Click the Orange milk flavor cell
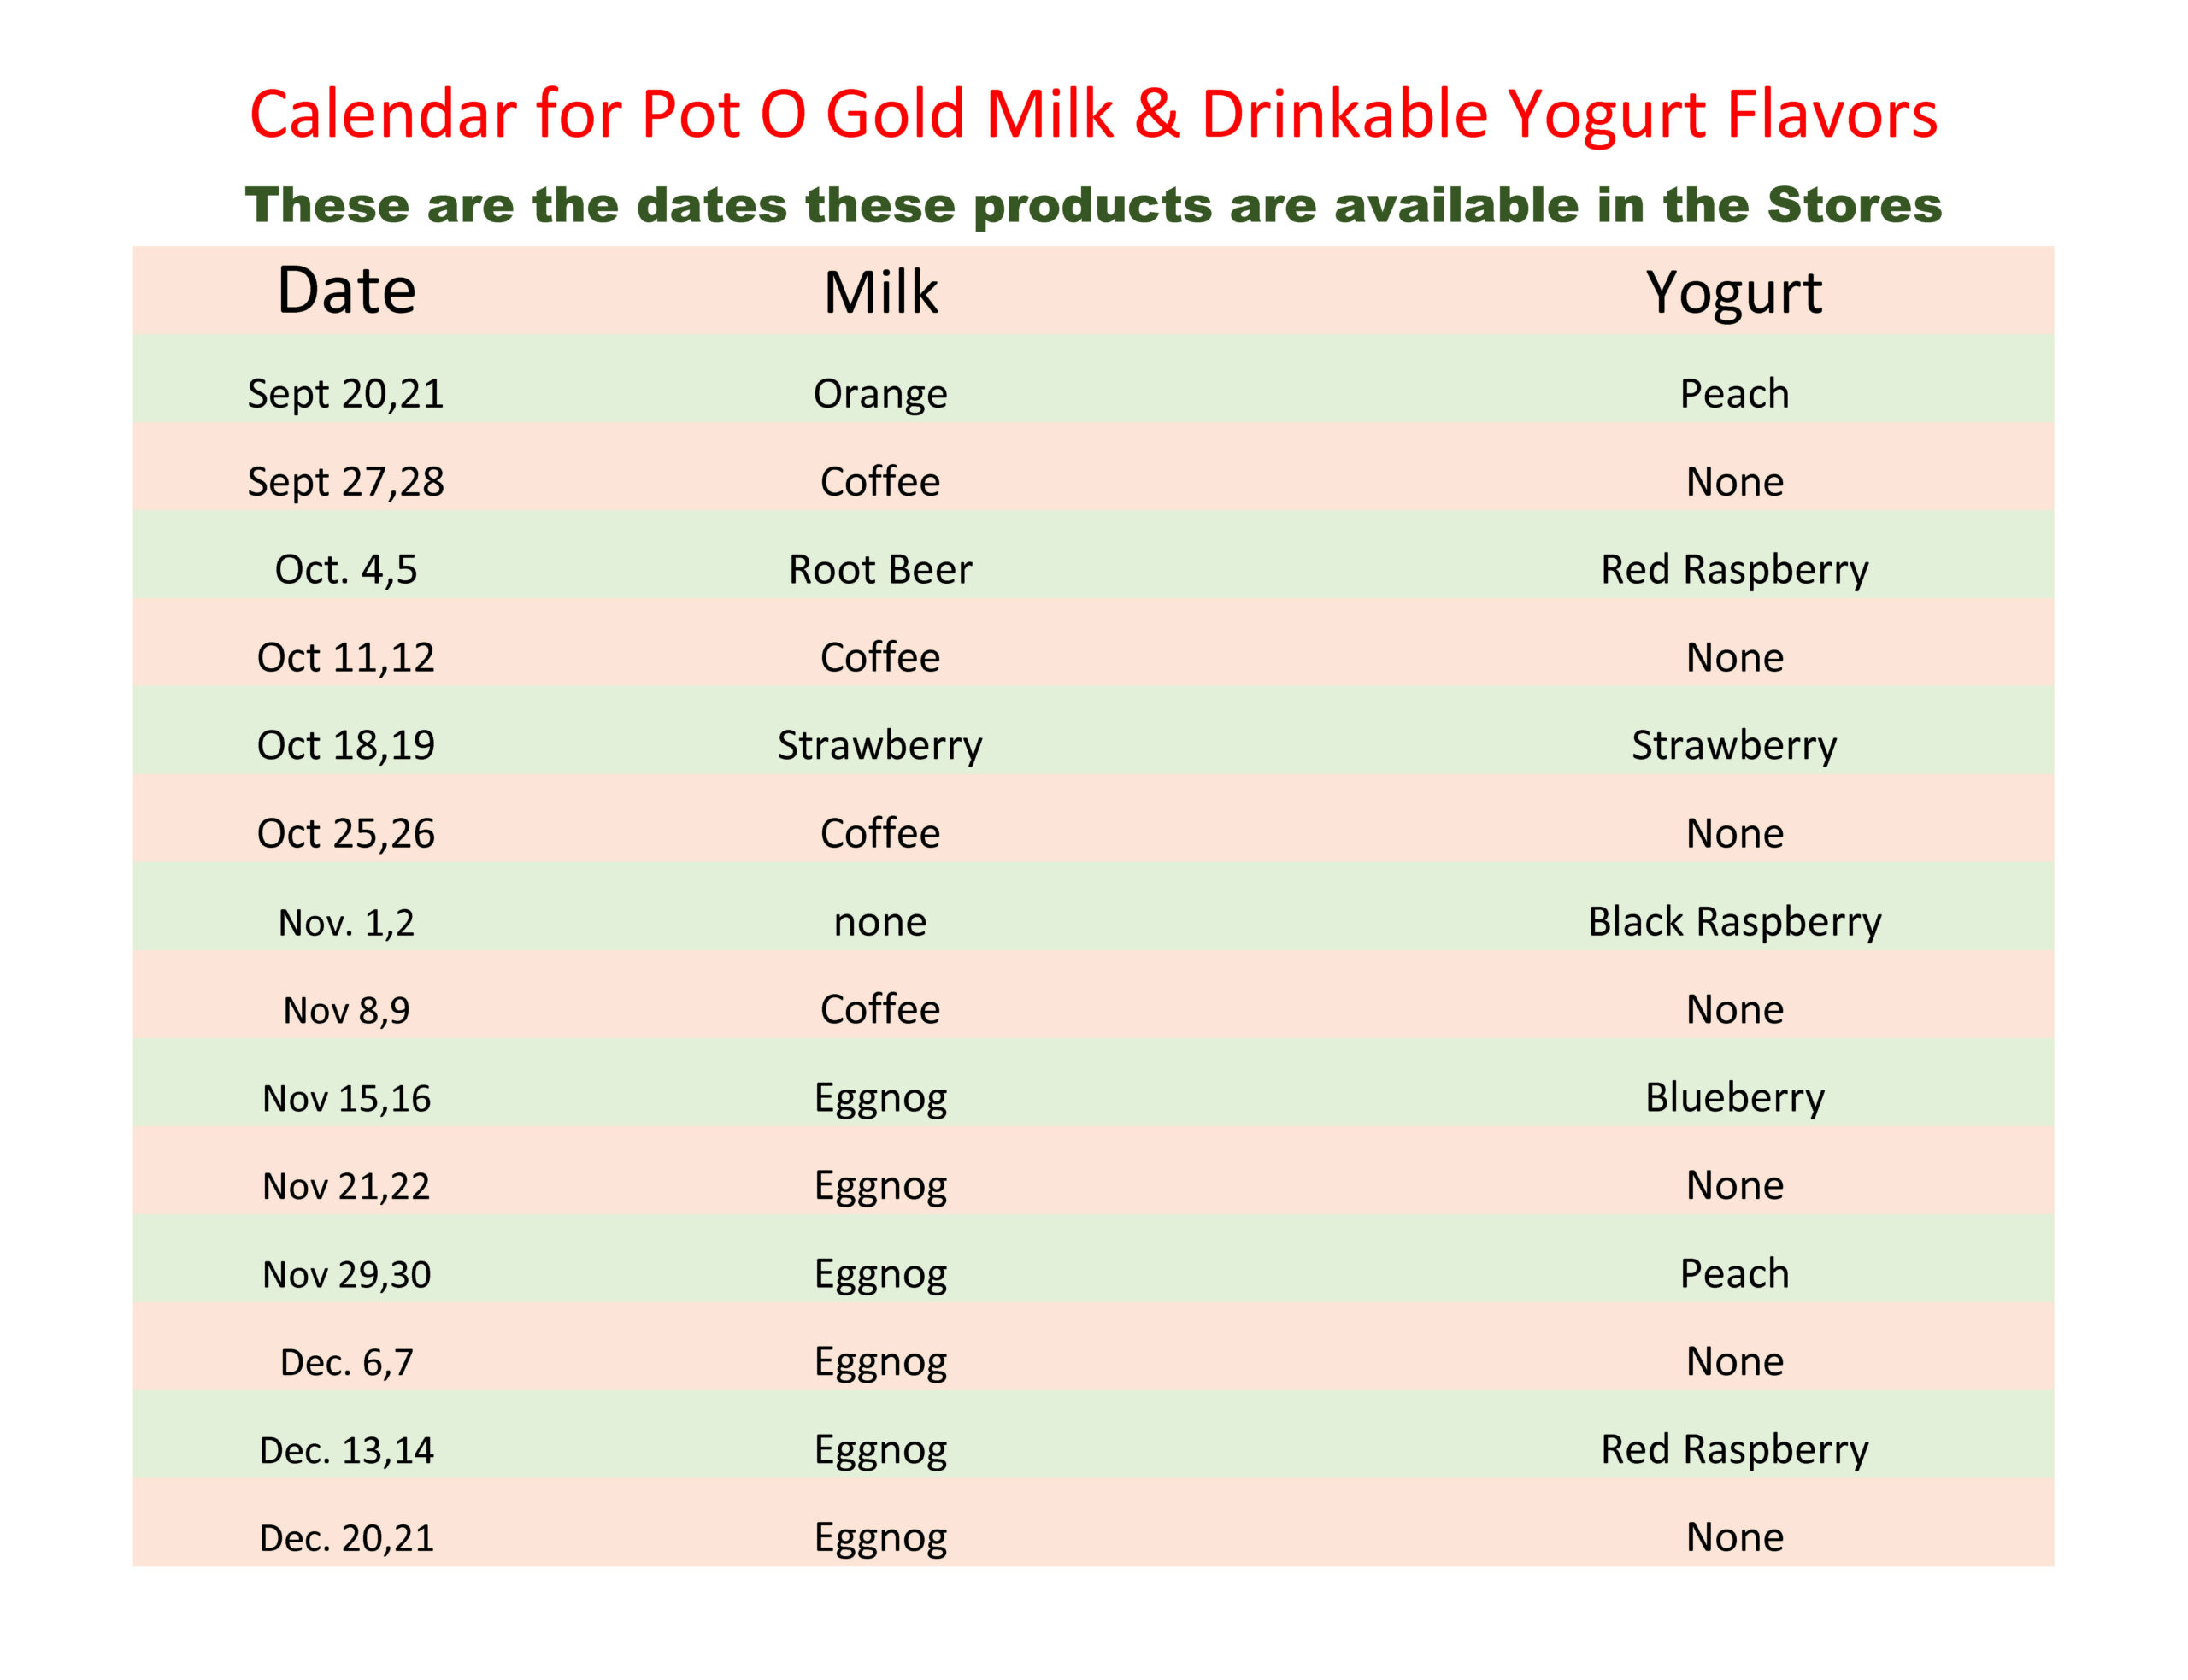This screenshot has width=2188, height=1680. [x=880, y=394]
